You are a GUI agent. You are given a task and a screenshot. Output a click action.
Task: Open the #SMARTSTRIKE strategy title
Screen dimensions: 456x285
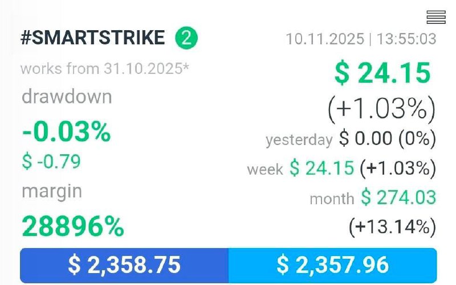[x=92, y=39]
